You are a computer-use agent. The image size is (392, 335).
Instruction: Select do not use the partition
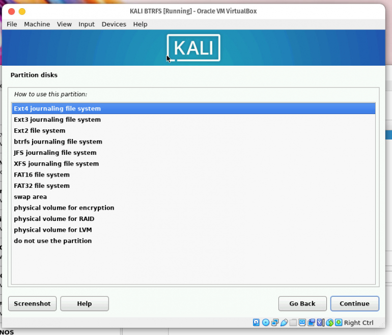click(193, 241)
